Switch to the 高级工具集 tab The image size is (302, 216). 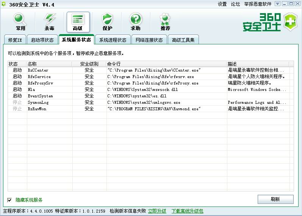[x=183, y=40]
